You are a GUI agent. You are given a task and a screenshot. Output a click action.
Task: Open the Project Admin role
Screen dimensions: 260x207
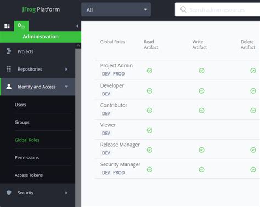(116, 65)
